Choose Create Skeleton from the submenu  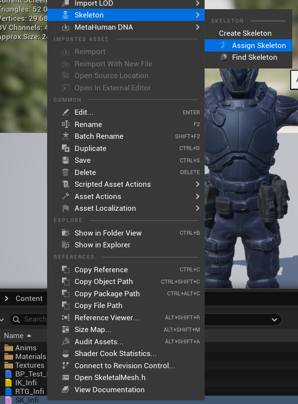point(245,33)
